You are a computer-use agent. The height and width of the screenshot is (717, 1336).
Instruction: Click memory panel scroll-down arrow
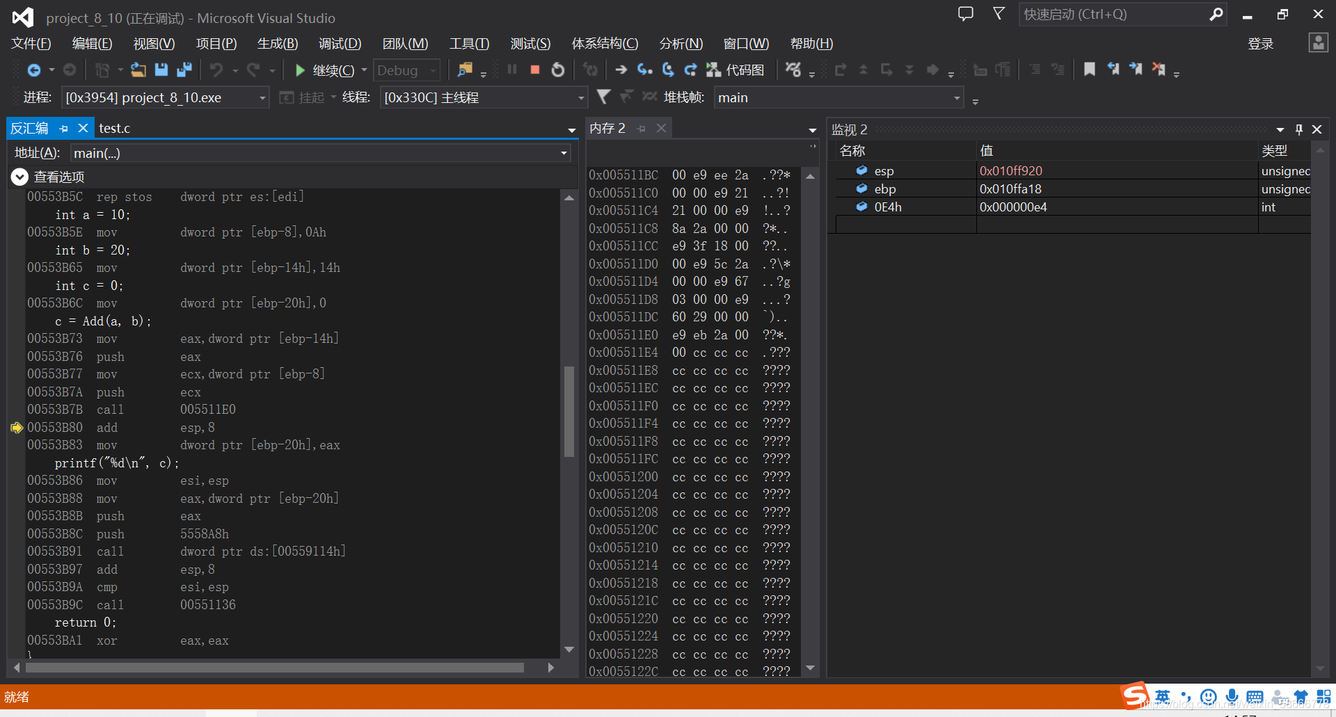coord(810,668)
